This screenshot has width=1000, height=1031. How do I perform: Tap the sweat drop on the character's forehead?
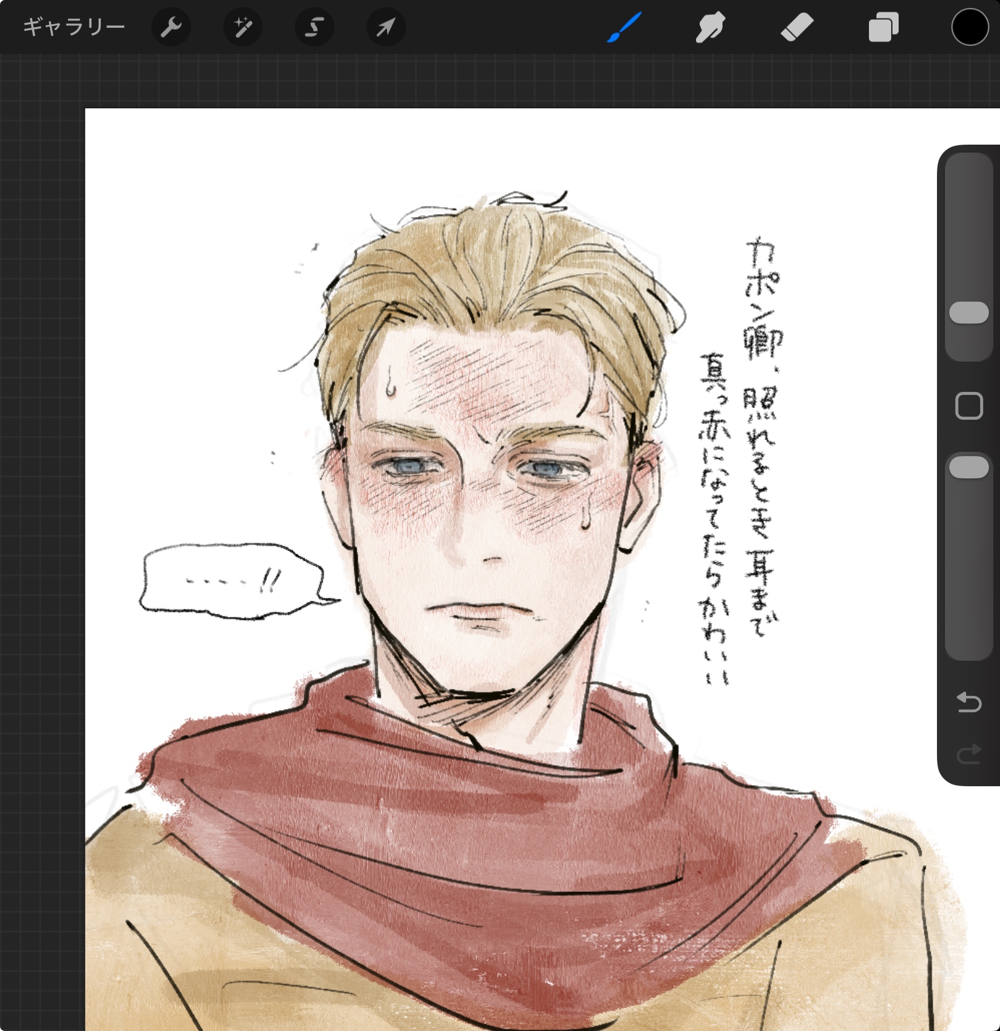[x=391, y=381]
